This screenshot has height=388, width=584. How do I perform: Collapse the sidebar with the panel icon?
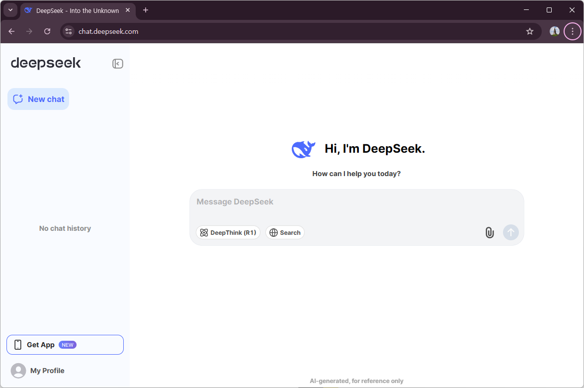118,64
